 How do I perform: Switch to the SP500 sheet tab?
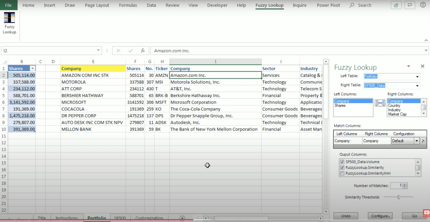(120, 218)
